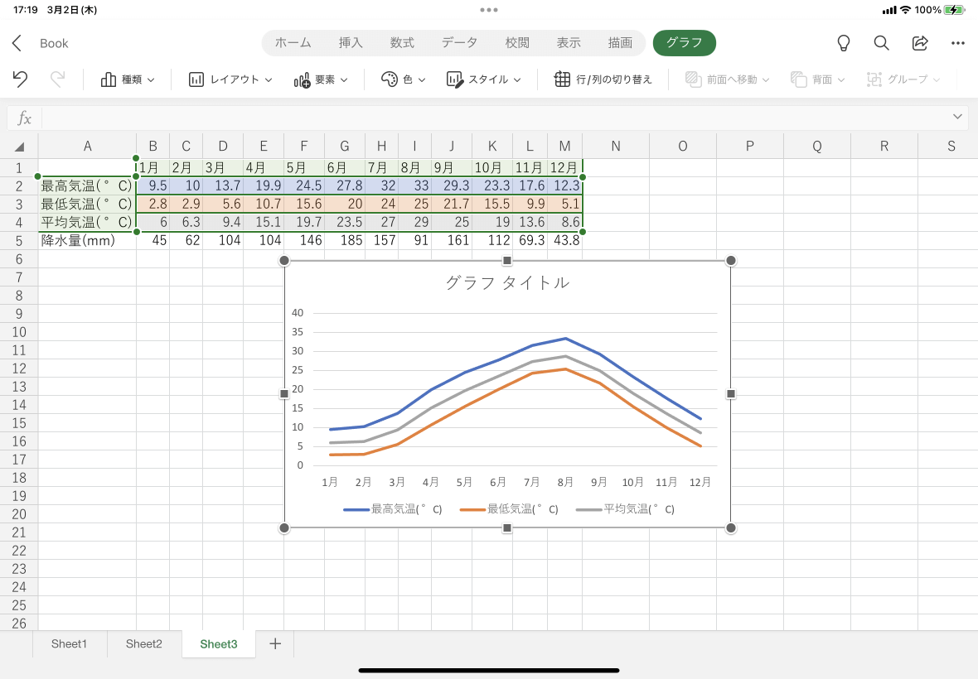The width and height of the screenshot is (978, 679).
Task: Open Sheet2 tab
Action: coord(144,643)
